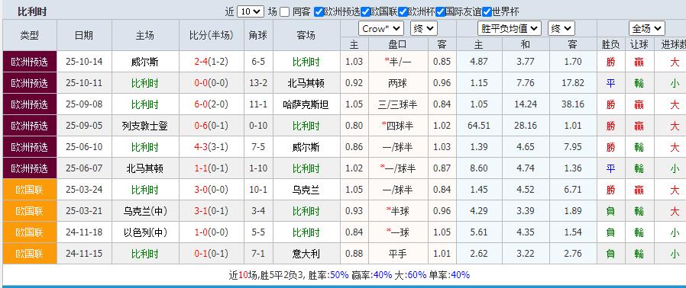This screenshot has height=288, width=686.
Task: Open the 终 dropdown next to Crow*
Action: pos(424,29)
